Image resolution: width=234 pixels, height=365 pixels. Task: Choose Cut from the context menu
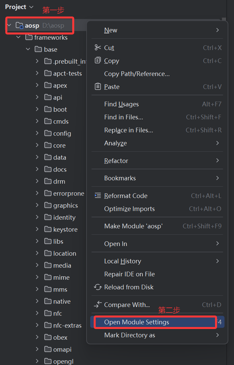click(x=157, y=48)
